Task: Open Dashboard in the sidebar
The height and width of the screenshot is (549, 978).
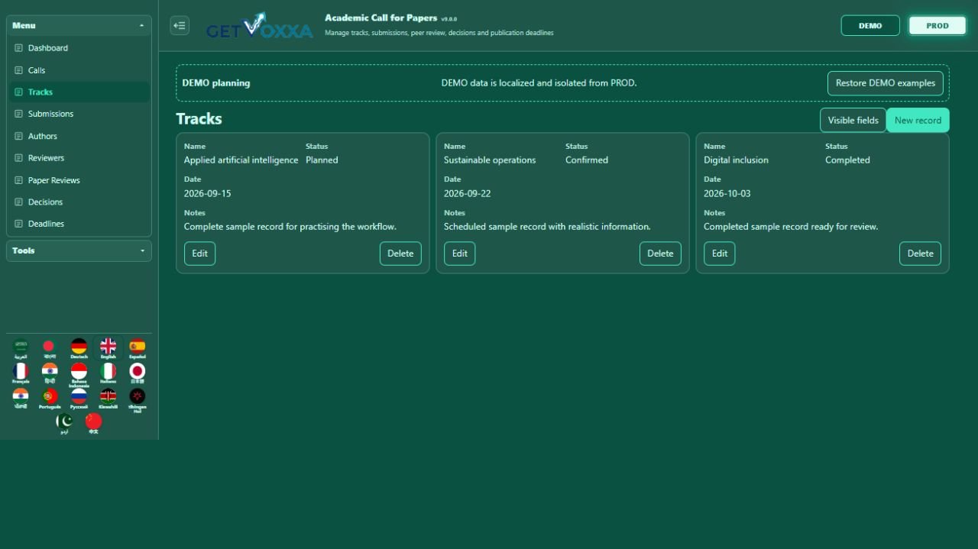Action: 79,48
